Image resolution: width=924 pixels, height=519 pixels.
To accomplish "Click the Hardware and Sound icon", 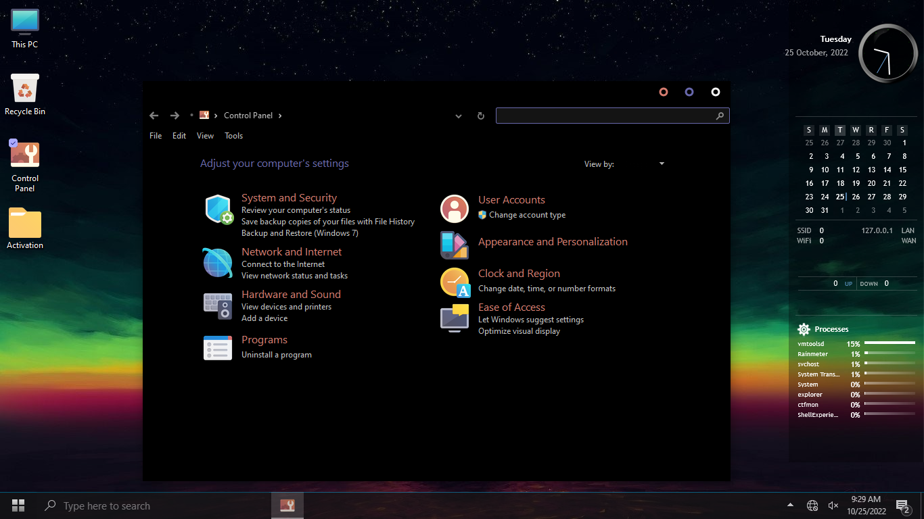I will [x=218, y=306].
